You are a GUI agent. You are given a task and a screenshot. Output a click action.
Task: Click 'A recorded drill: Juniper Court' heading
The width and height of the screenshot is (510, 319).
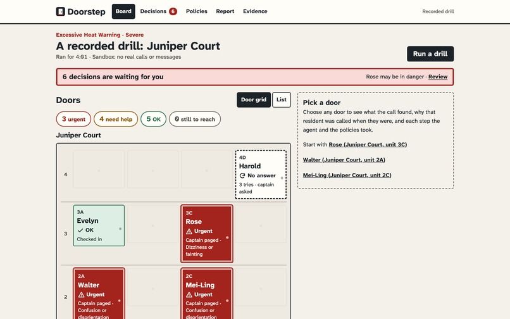click(138, 46)
